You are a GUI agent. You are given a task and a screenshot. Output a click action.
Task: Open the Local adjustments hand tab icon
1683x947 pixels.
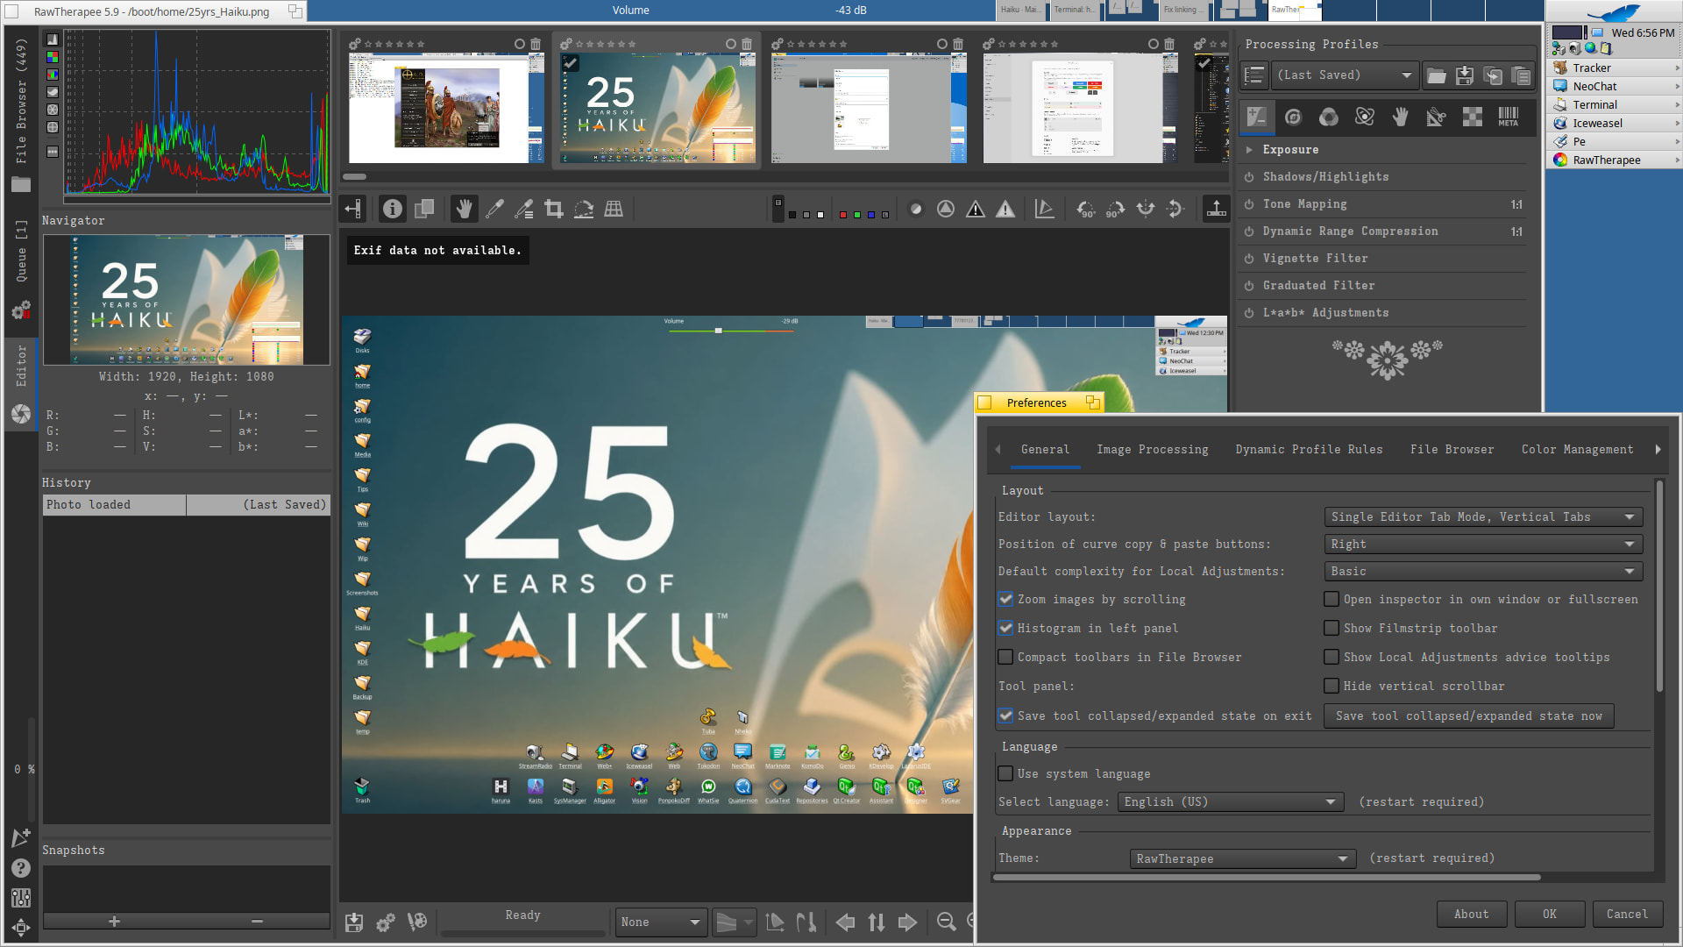[x=1401, y=117]
